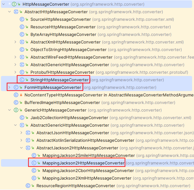Expand the FormHttpMessageConverter node
Viewport: 194px width, 190px height.
pos(9,87)
